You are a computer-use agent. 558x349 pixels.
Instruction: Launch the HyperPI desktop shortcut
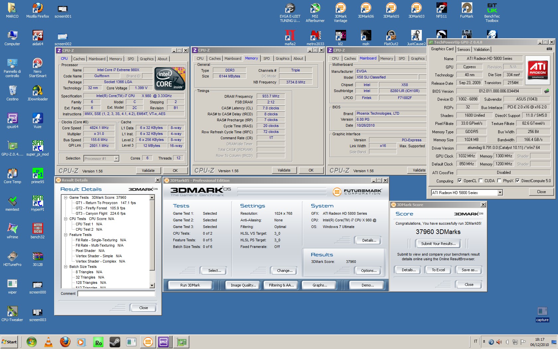[38, 203]
